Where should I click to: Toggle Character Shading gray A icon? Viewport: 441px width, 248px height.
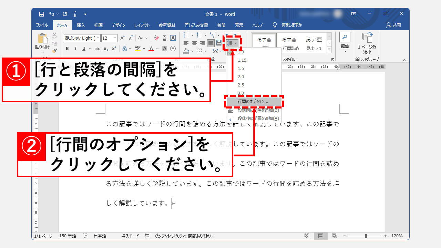165,49
